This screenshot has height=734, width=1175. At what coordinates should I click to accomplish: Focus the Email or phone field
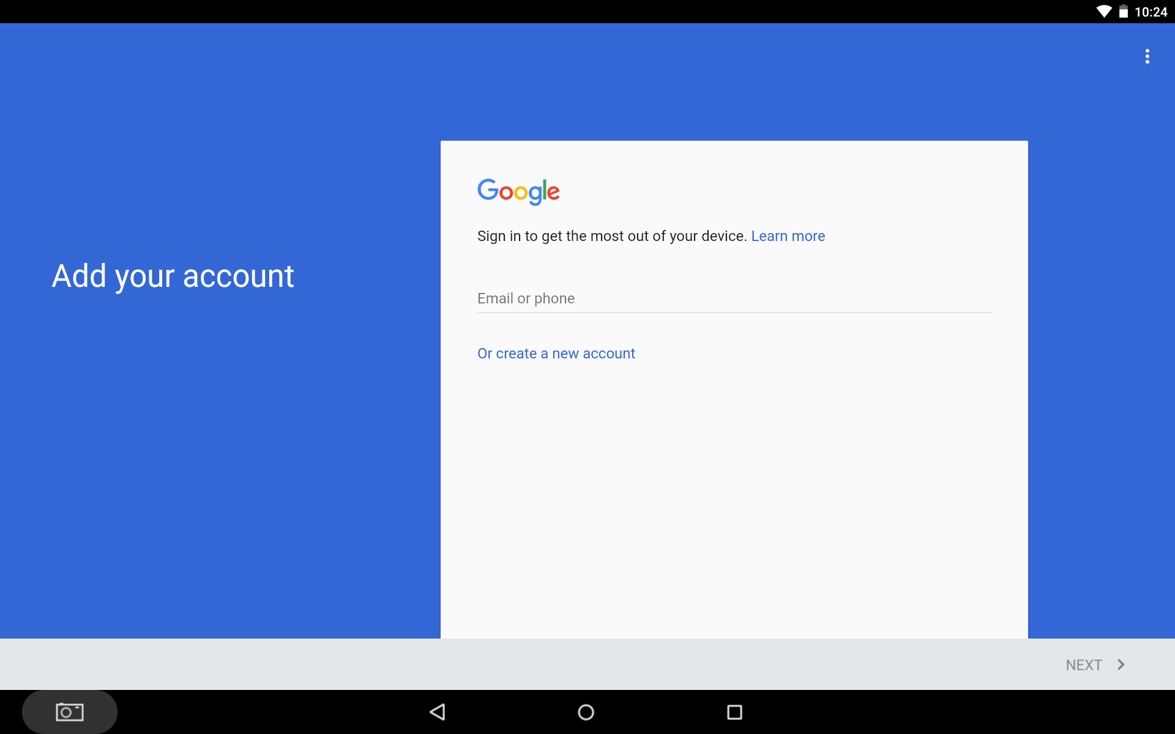tap(734, 298)
